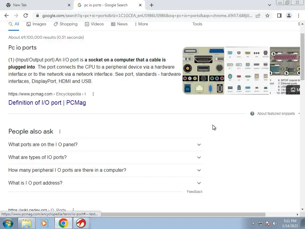
Task: Click the About featured snippets question icon
Action: (252, 114)
